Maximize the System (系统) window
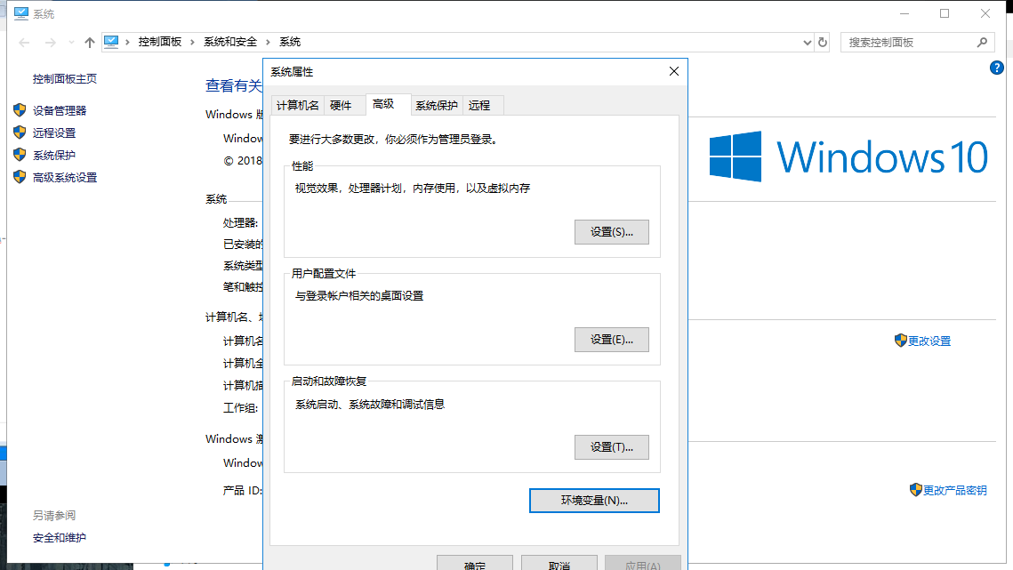 [x=945, y=13]
